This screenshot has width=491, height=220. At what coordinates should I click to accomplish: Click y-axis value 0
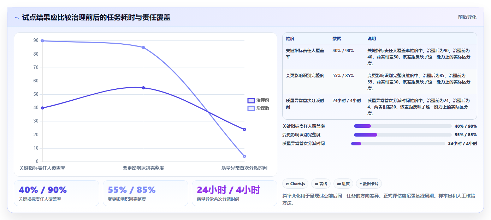tap(37, 162)
